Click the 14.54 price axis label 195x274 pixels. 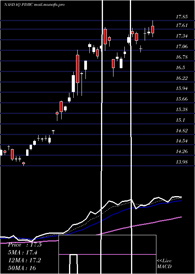[x=182, y=141]
